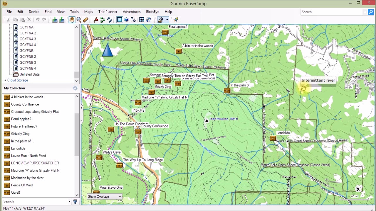376x211 pixels.
Task: Select GCYFNB 3 in library tree
Action: click(x=28, y=62)
